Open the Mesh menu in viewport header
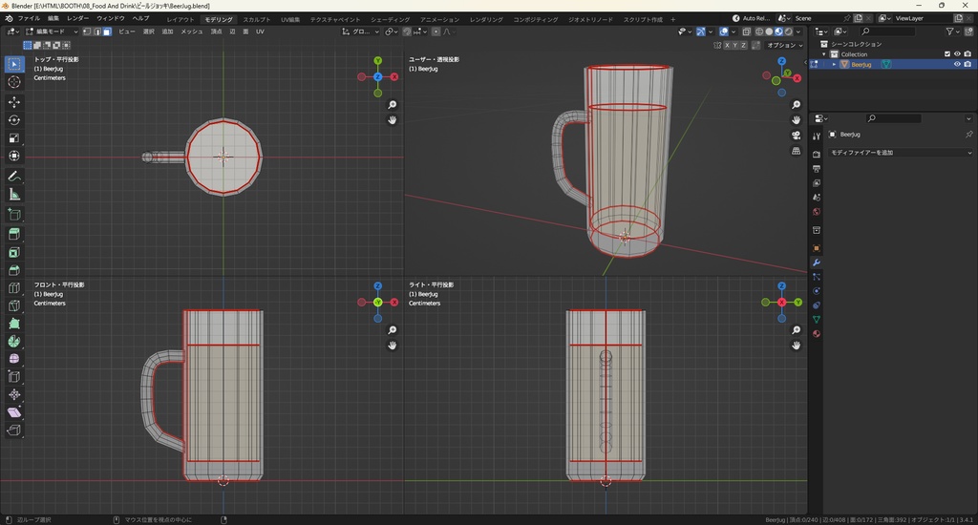Screen dimensions: 978x525 [x=191, y=31]
